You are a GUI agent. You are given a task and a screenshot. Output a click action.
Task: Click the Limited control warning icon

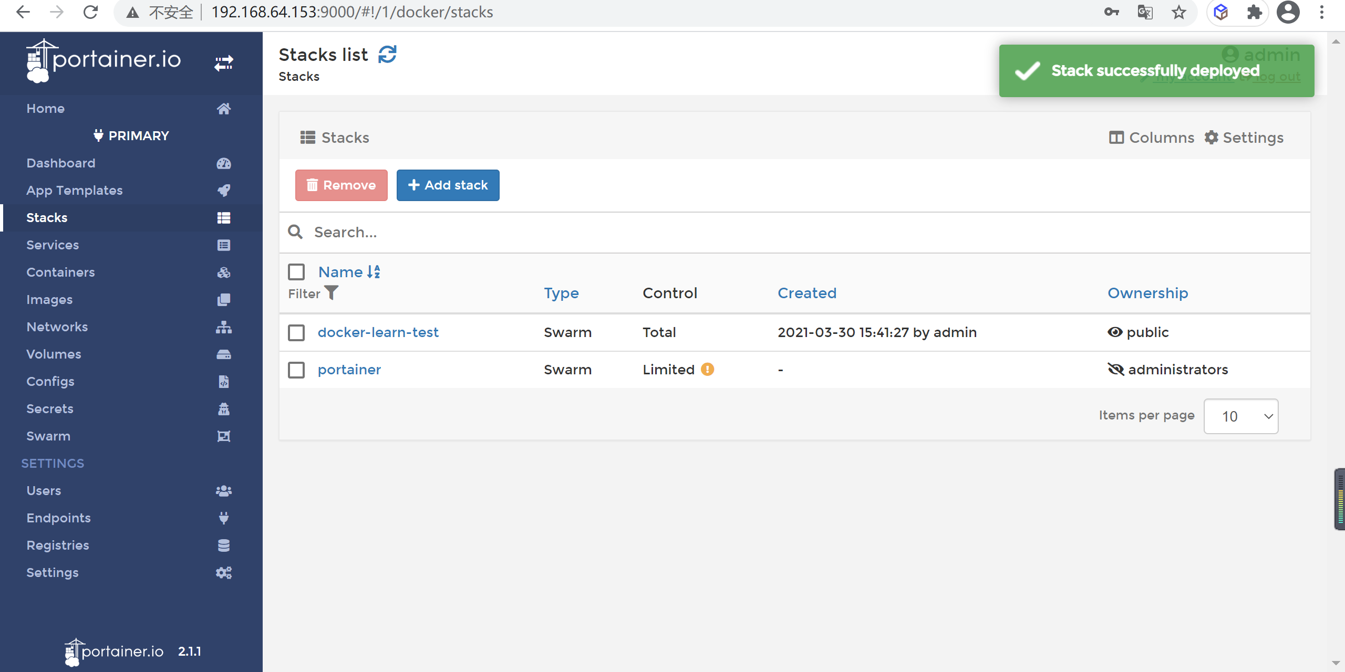tap(708, 370)
